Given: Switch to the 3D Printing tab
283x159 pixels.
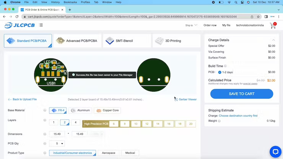Looking at the screenshot, I should (x=177, y=41).
